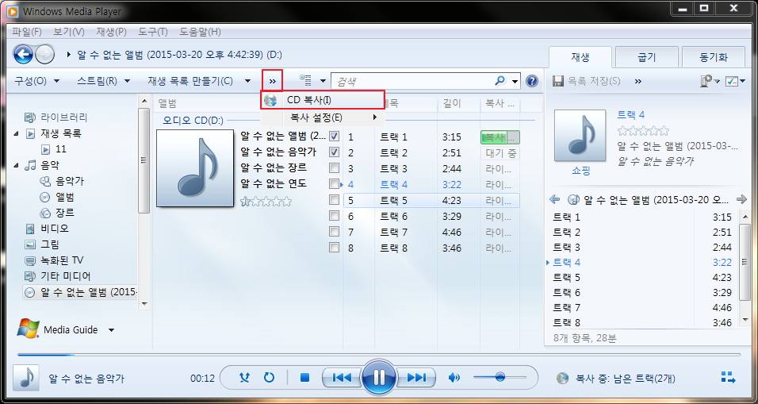This screenshot has width=758, height=404.
Task: Switch to 동기화 tab
Action: (713, 57)
